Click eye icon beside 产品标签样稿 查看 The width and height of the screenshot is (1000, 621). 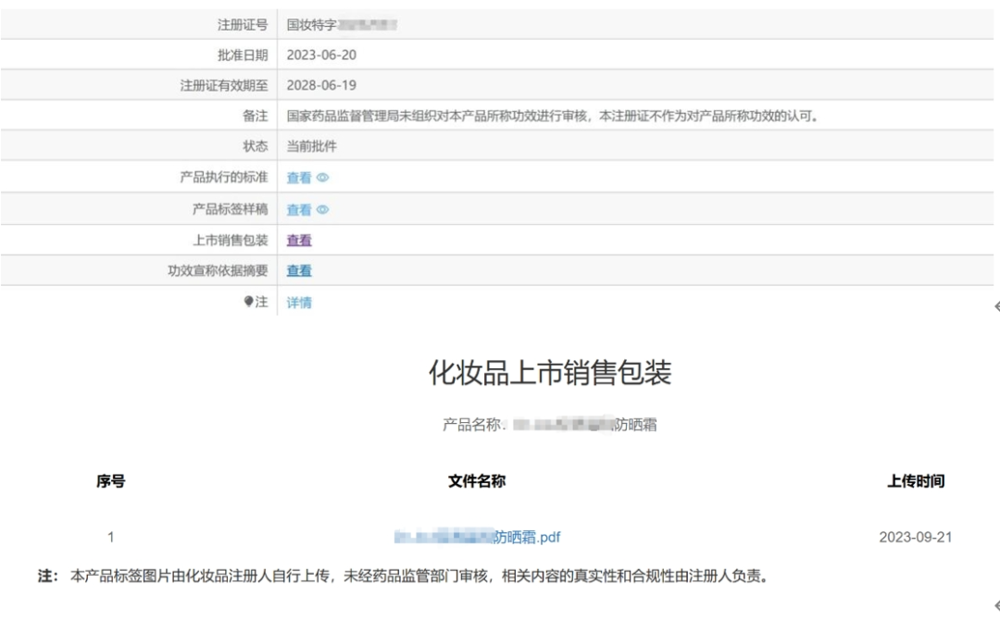click(x=323, y=209)
